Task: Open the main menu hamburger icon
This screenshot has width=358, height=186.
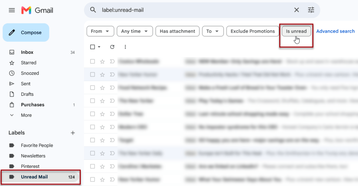Action: 12,10
